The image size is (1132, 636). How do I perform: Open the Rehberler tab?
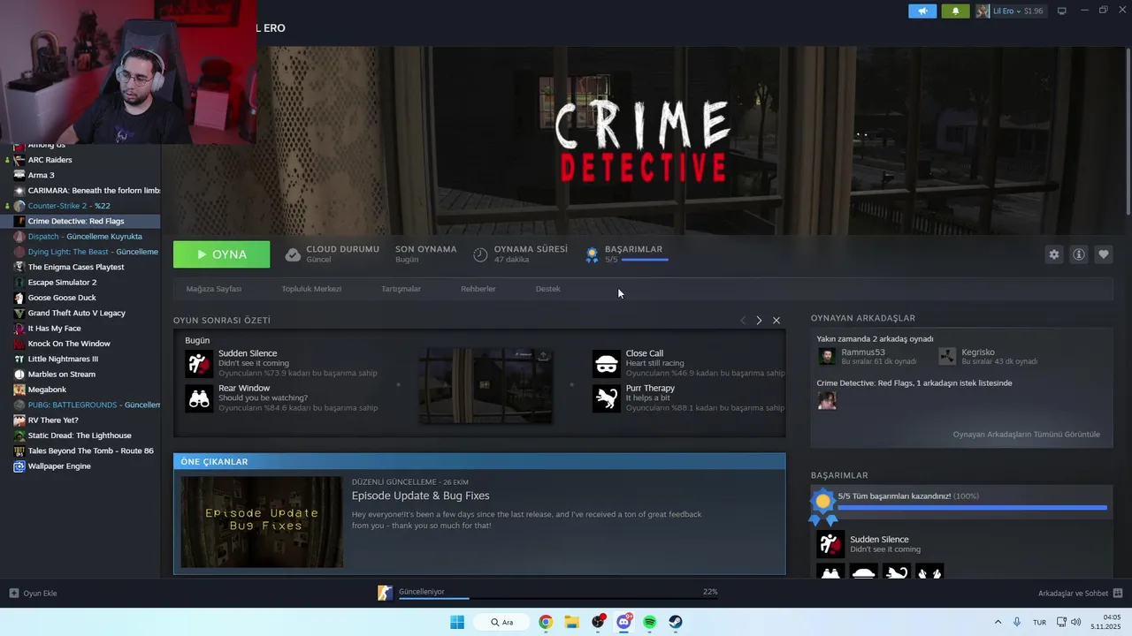tap(478, 289)
